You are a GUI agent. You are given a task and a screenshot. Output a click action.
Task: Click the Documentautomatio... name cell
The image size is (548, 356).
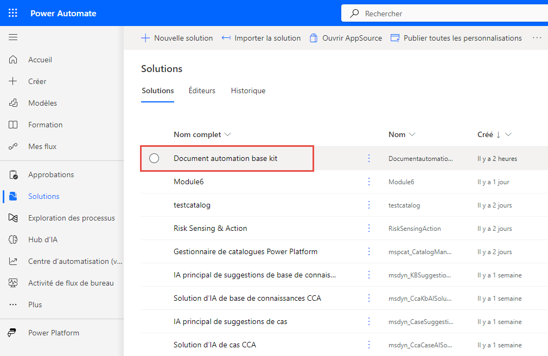420,159
